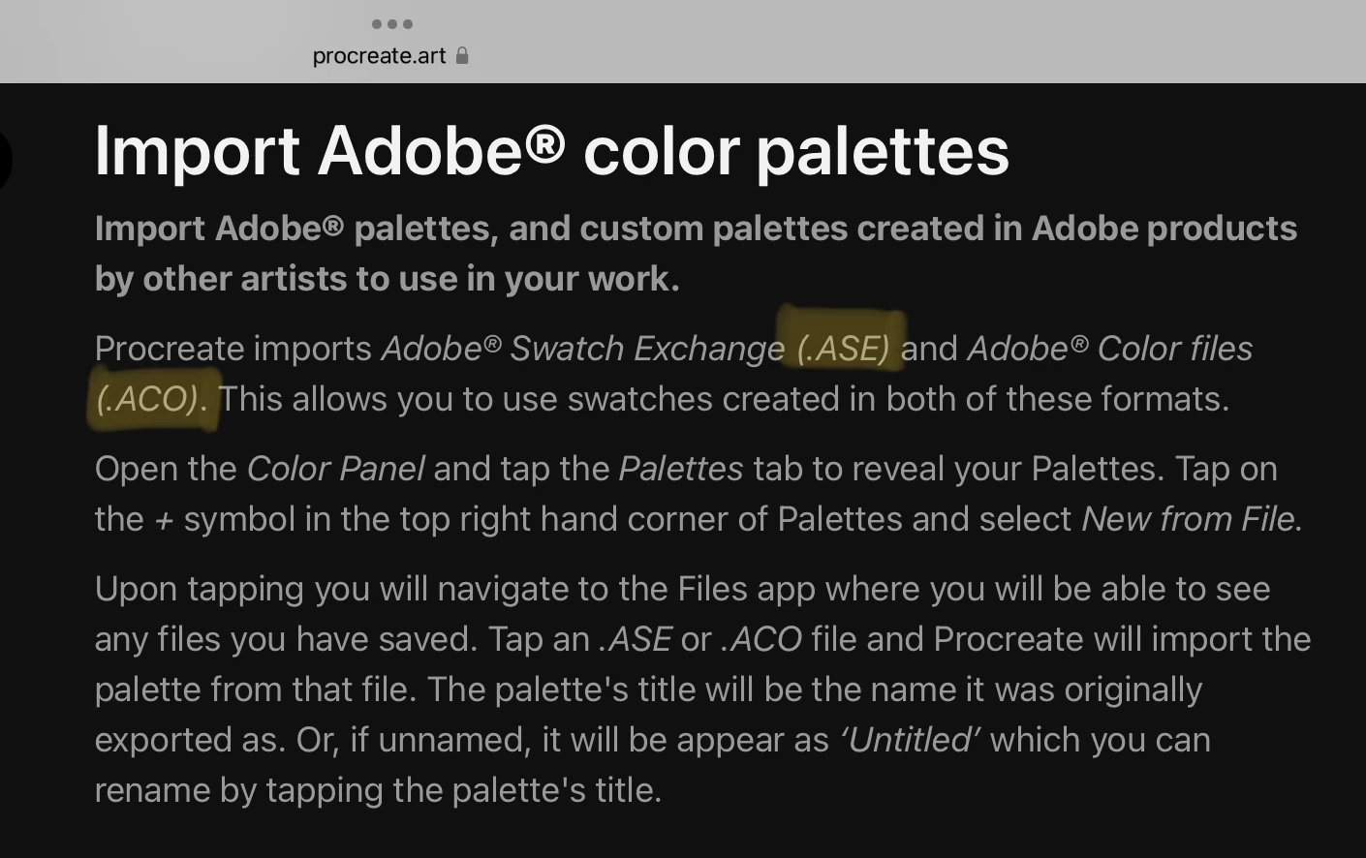This screenshot has width=1366, height=858.
Task: Select the procreate.art address text
Action: tap(379, 56)
